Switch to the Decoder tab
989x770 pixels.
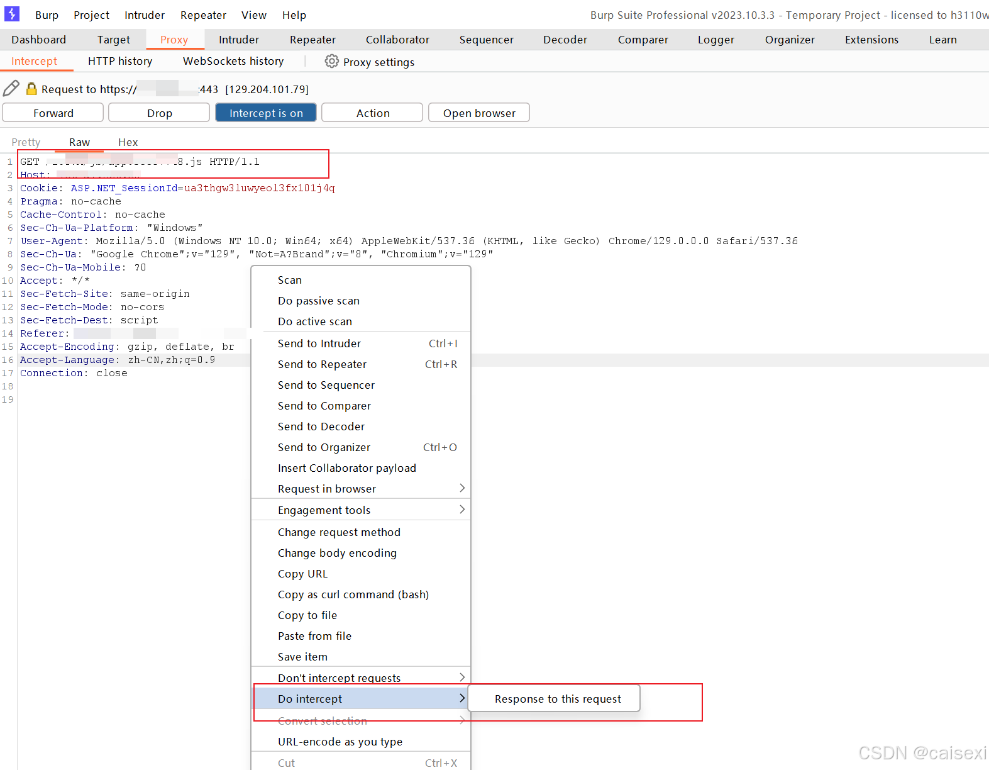pos(565,40)
